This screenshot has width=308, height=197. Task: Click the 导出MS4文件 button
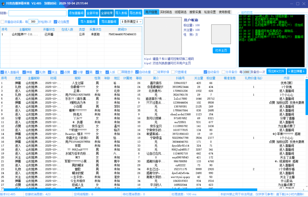(x=276, y=72)
